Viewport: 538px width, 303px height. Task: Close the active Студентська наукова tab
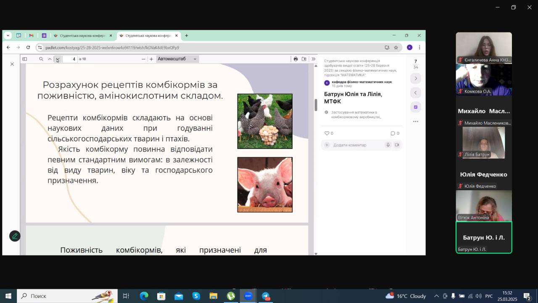point(177,36)
